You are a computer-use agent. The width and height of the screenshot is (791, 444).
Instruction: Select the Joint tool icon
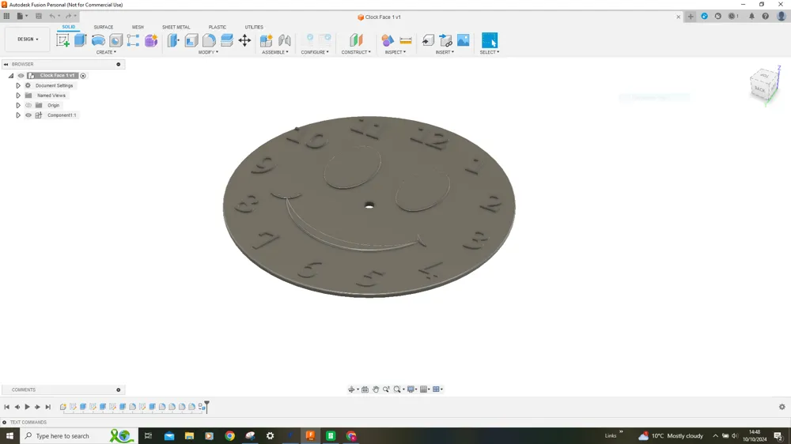[285, 40]
